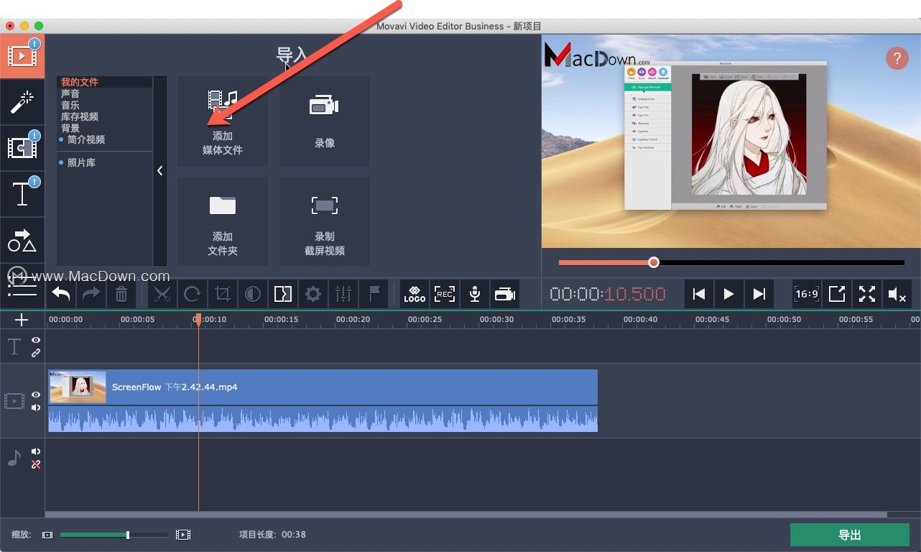Viewport: 921px width, 552px height.
Task: Capture video with camcorder toolbar icon
Action: [x=505, y=294]
